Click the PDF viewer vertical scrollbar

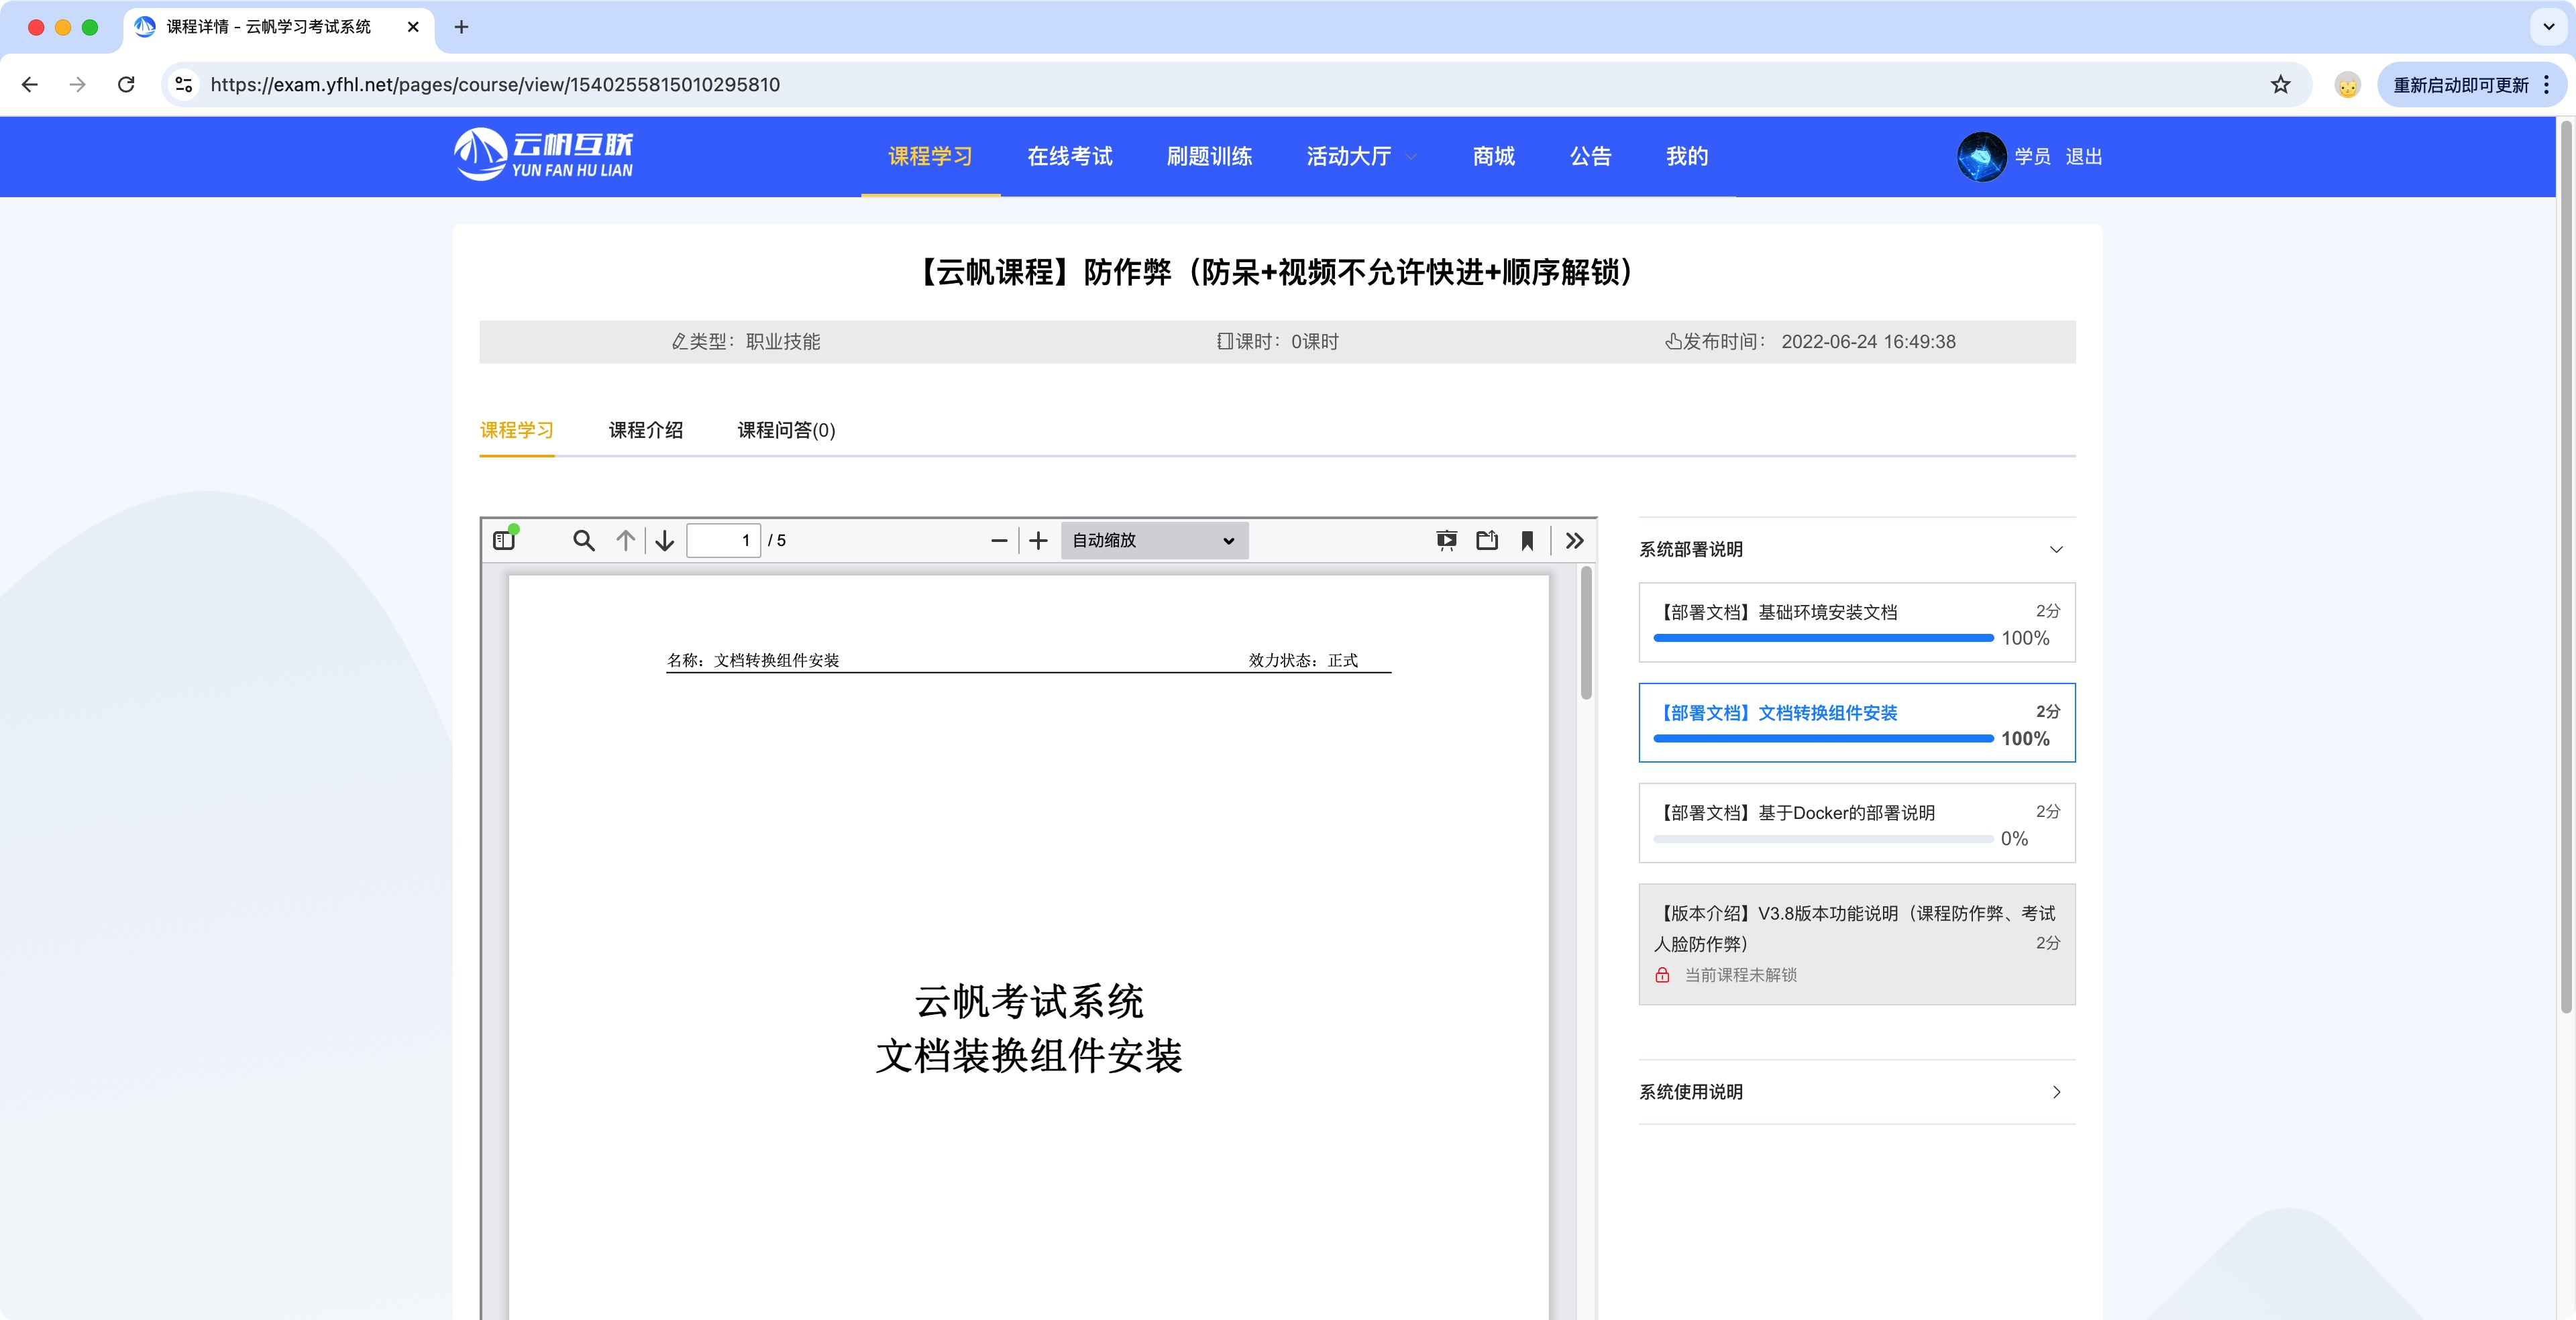click(1586, 634)
